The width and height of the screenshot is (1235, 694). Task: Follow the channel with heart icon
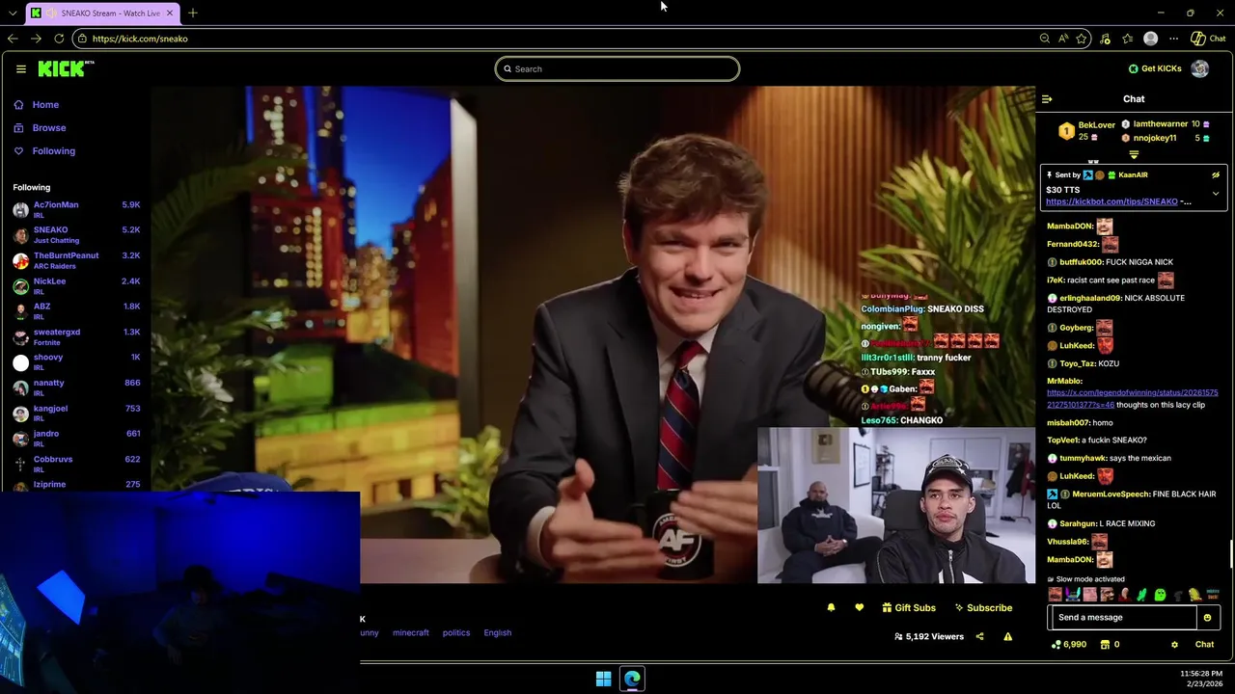[x=859, y=607]
